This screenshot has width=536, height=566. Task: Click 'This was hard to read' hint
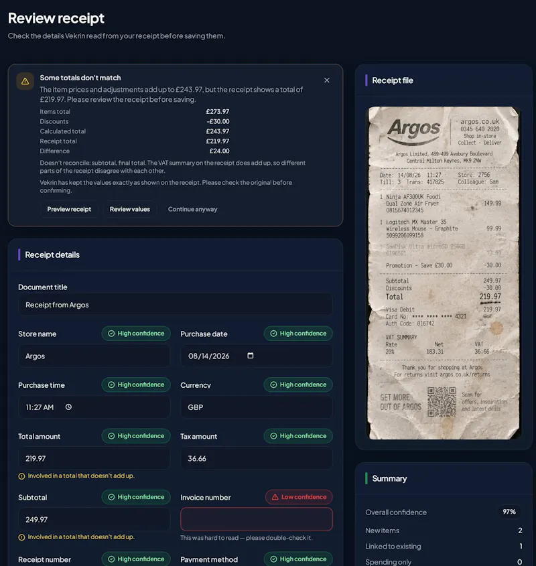[x=247, y=538]
